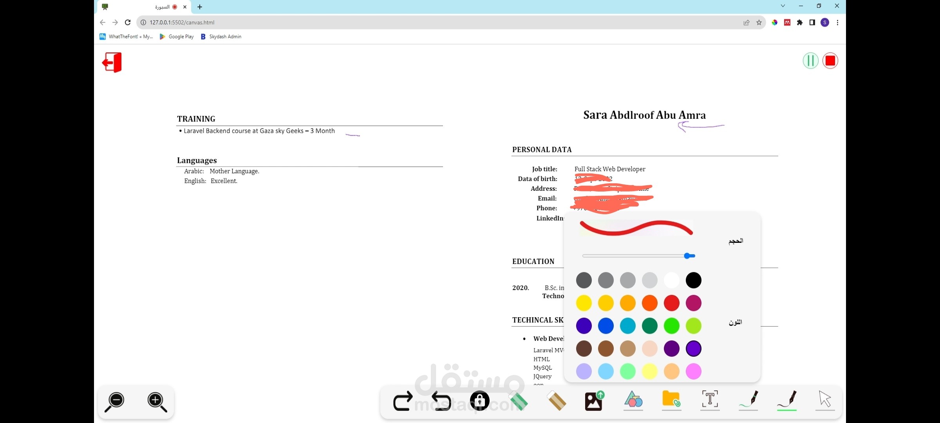Pause the recording with green pause button

coord(810,61)
